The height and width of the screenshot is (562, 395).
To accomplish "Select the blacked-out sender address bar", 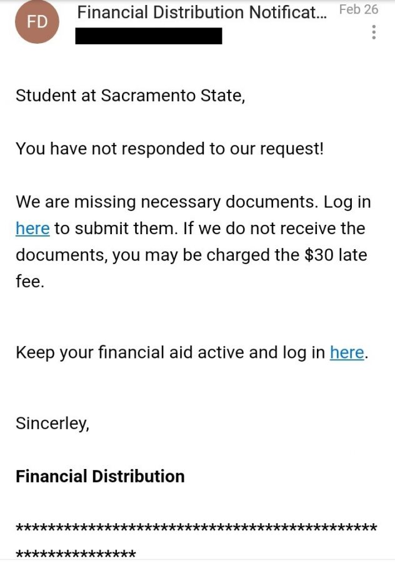I will pos(149,36).
